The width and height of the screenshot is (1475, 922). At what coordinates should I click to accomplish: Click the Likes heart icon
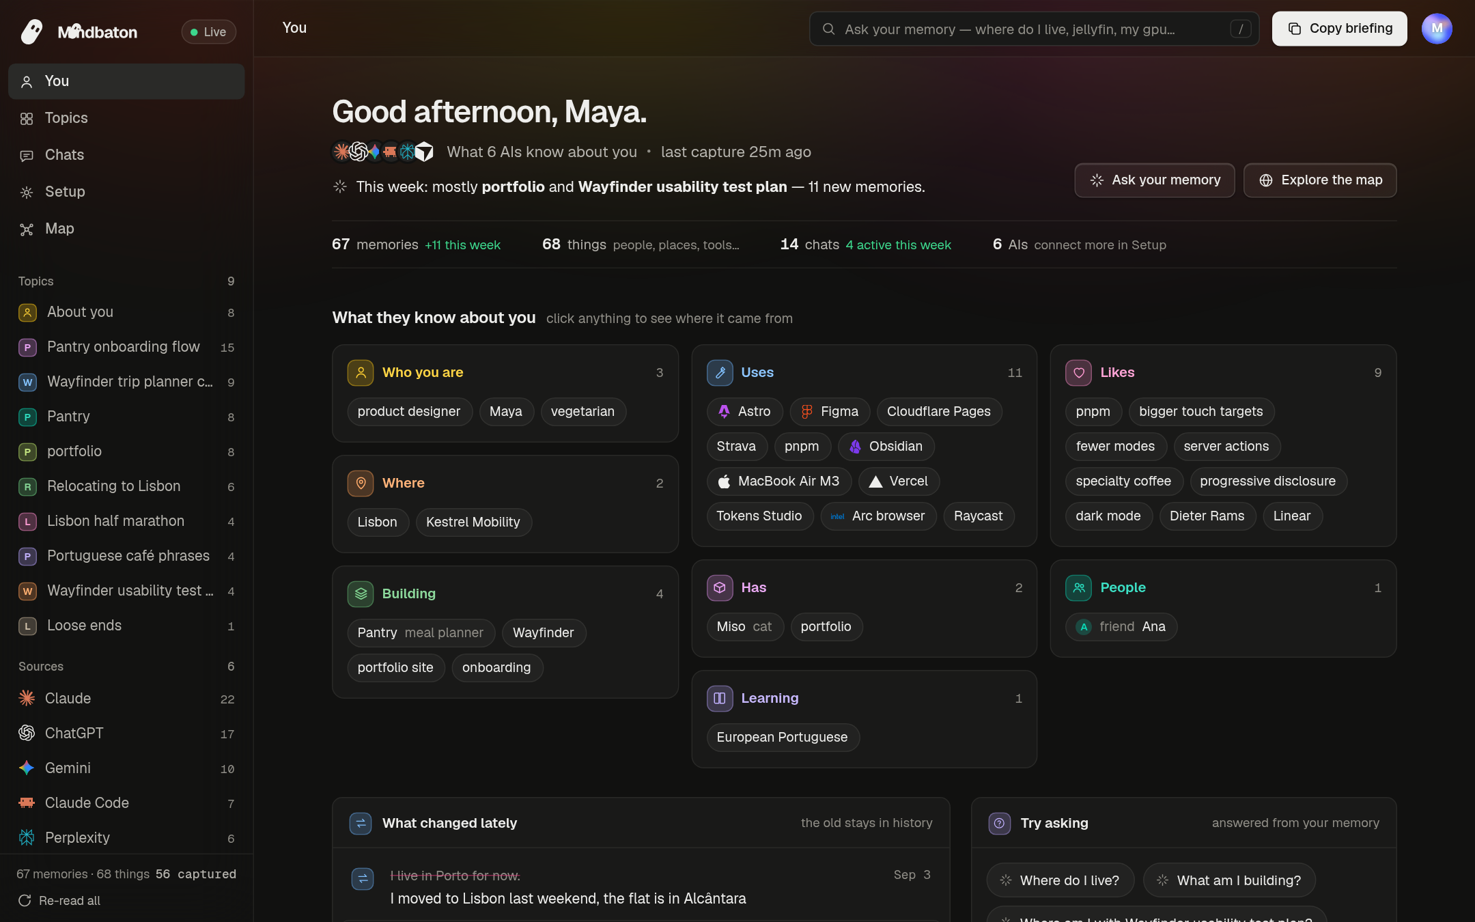pyautogui.click(x=1079, y=373)
